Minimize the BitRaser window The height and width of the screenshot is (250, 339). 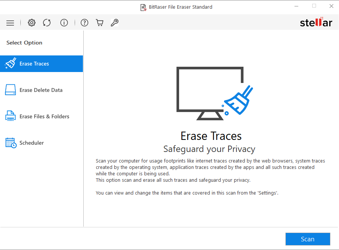296,6
